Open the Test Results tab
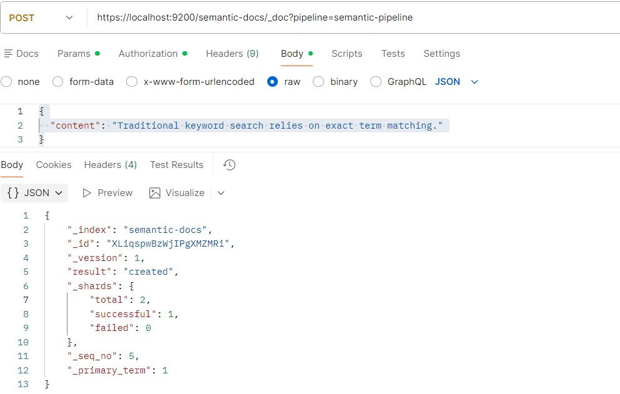 point(176,165)
